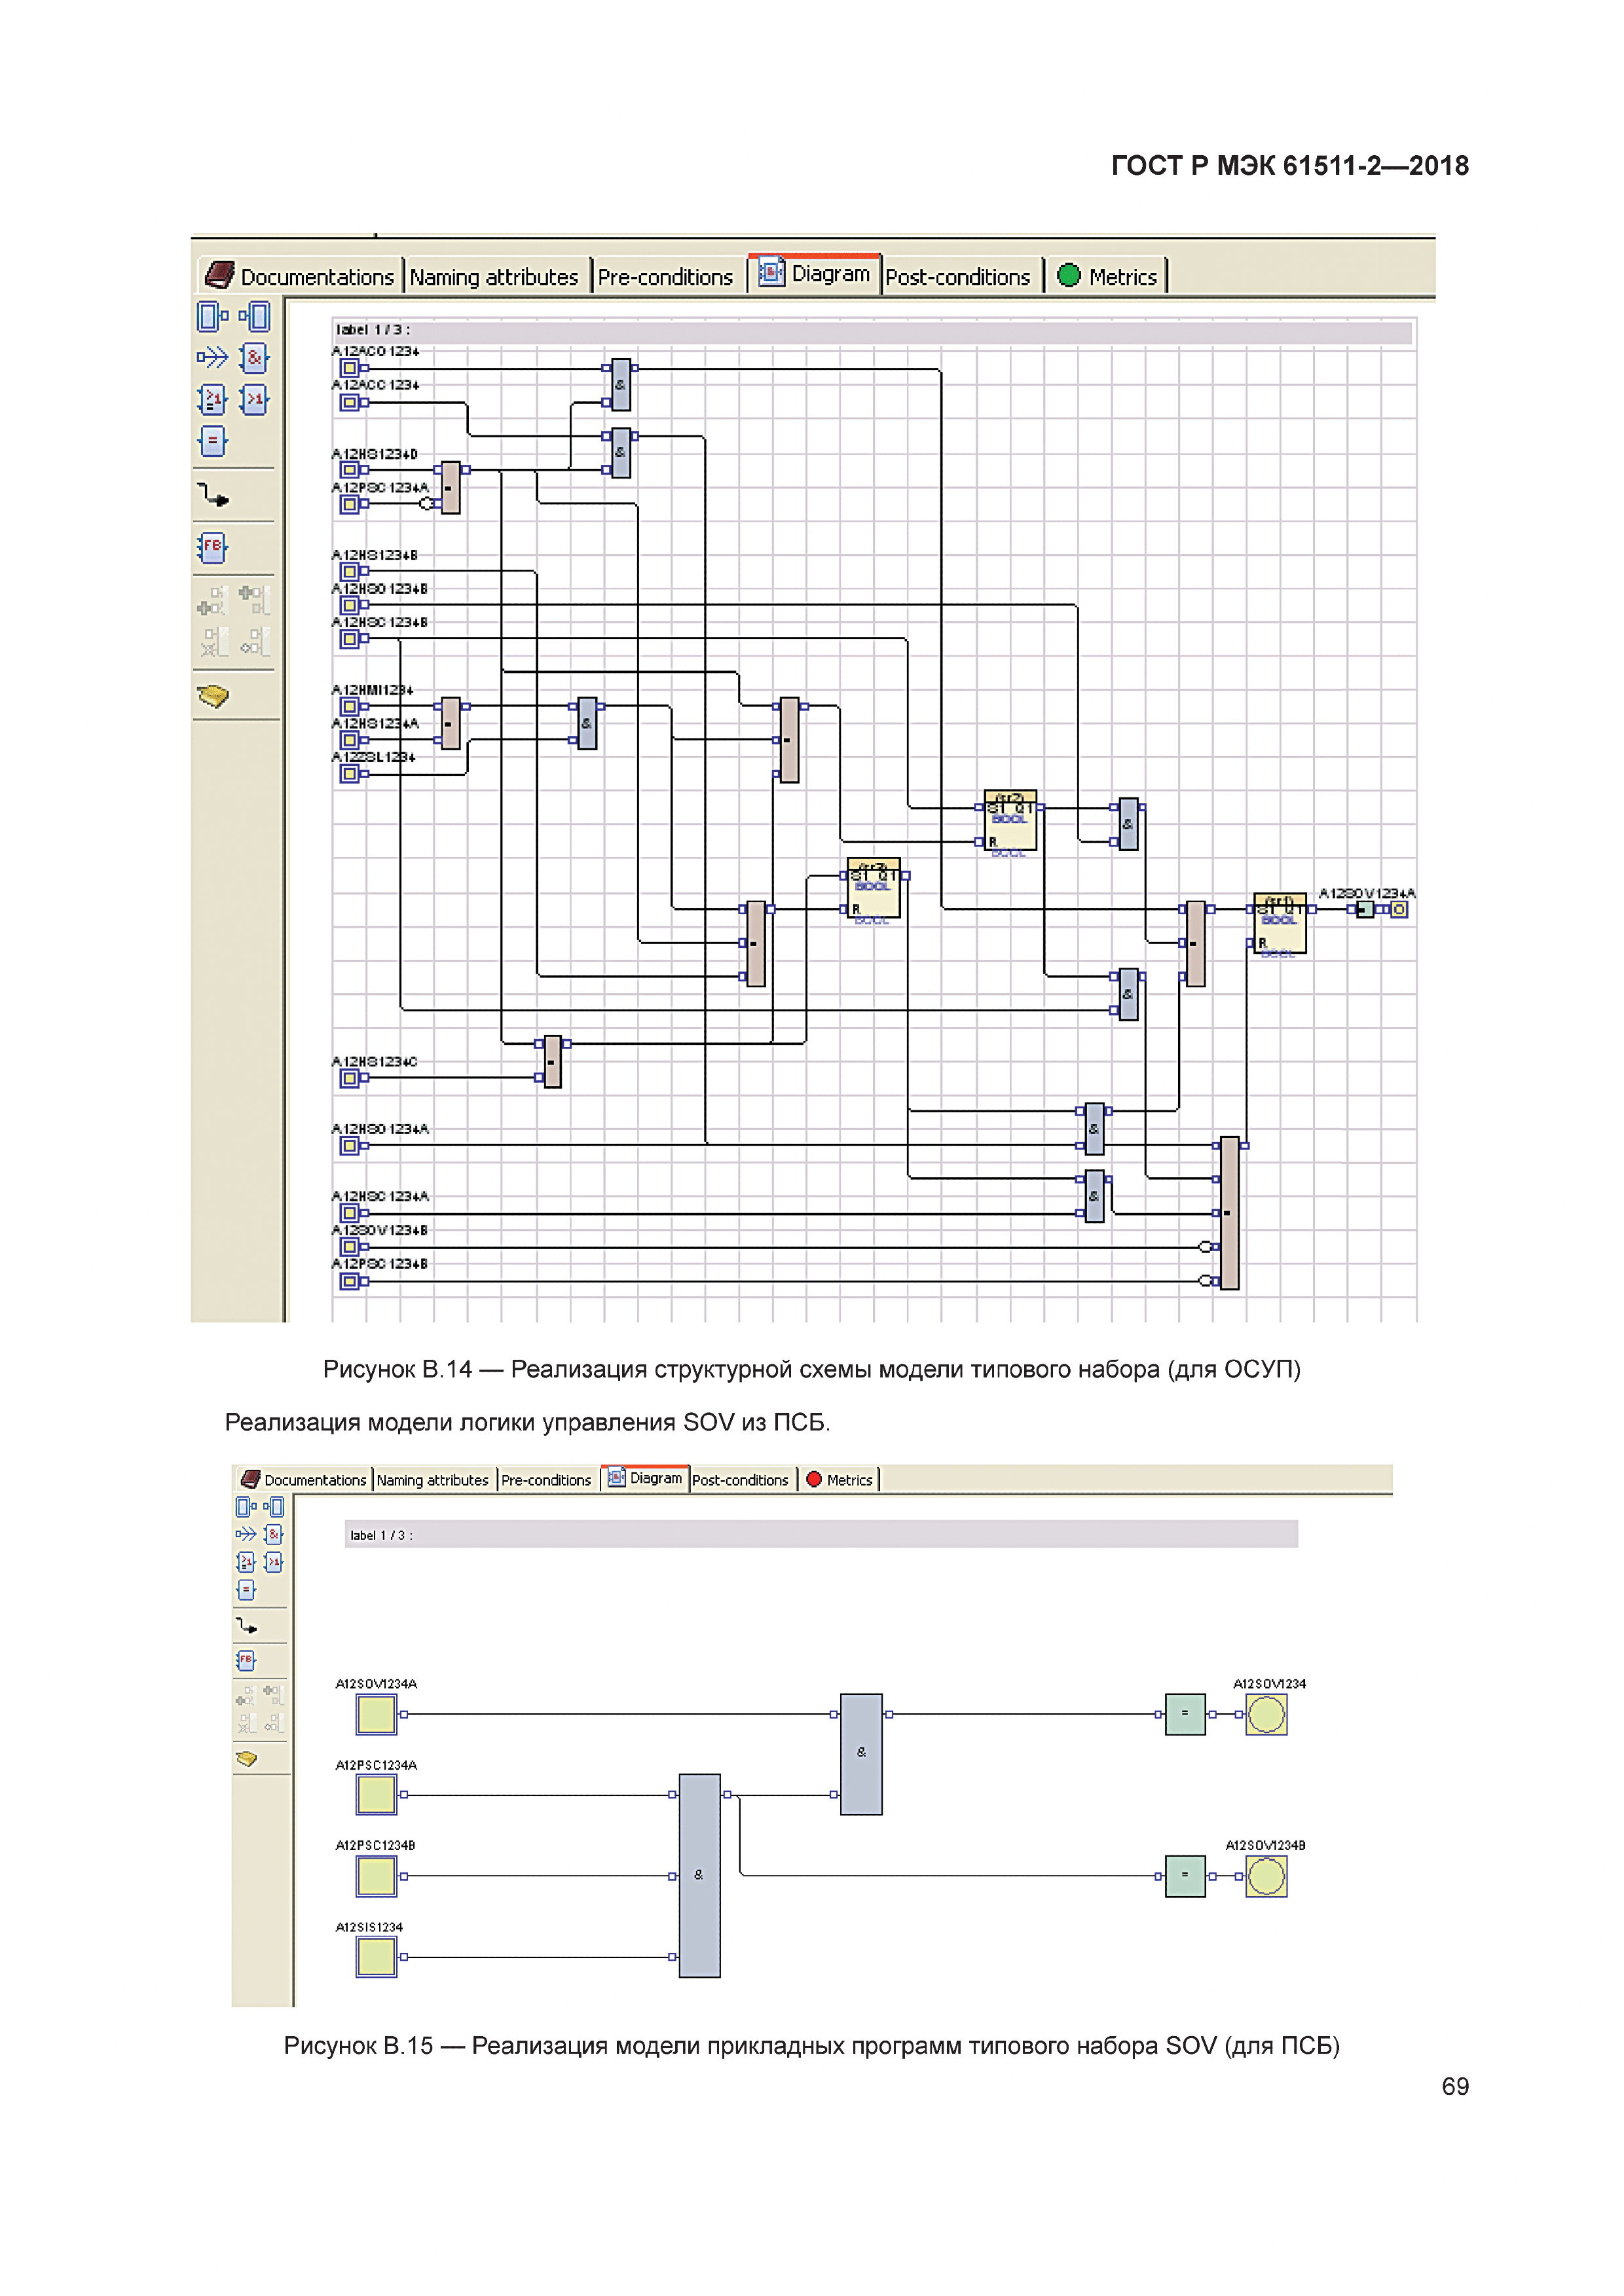Image resolution: width=1624 pixels, height=2296 pixels.
Task: Open the green-dot Metrics tab in Figure B.14 editor
Action: [x=1107, y=276]
